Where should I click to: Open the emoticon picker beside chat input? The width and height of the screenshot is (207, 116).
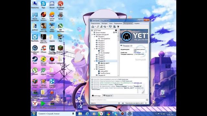147,100
